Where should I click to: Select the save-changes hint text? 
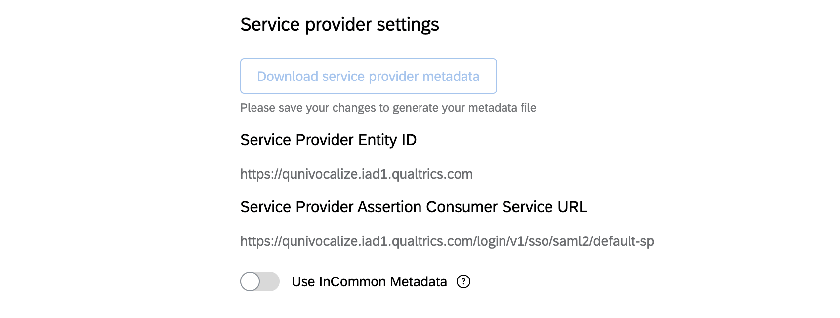tap(388, 107)
